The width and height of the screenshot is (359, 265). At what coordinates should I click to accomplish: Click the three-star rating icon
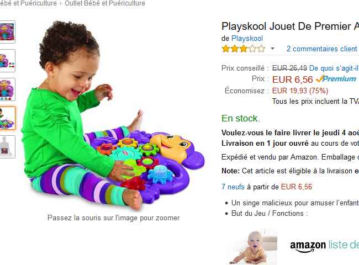244,49
